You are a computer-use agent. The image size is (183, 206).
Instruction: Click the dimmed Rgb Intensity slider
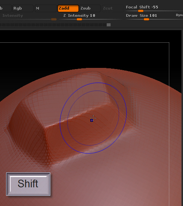pyautogui.click(x=28, y=17)
